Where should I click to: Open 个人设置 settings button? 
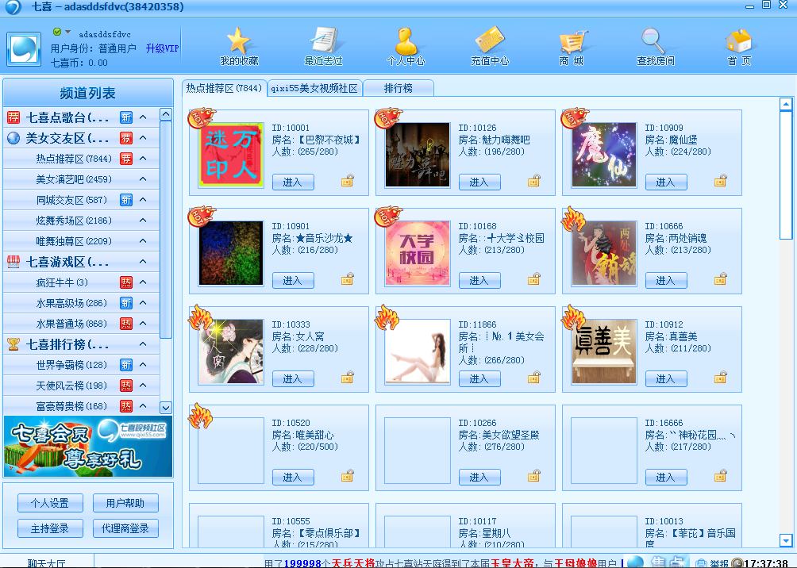[x=49, y=502]
